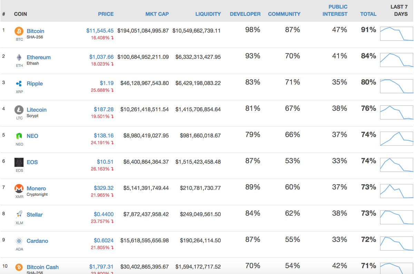This screenshot has height=274, width=414.
Task: Open the Cardano coin link
Action: tap(37, 241)
